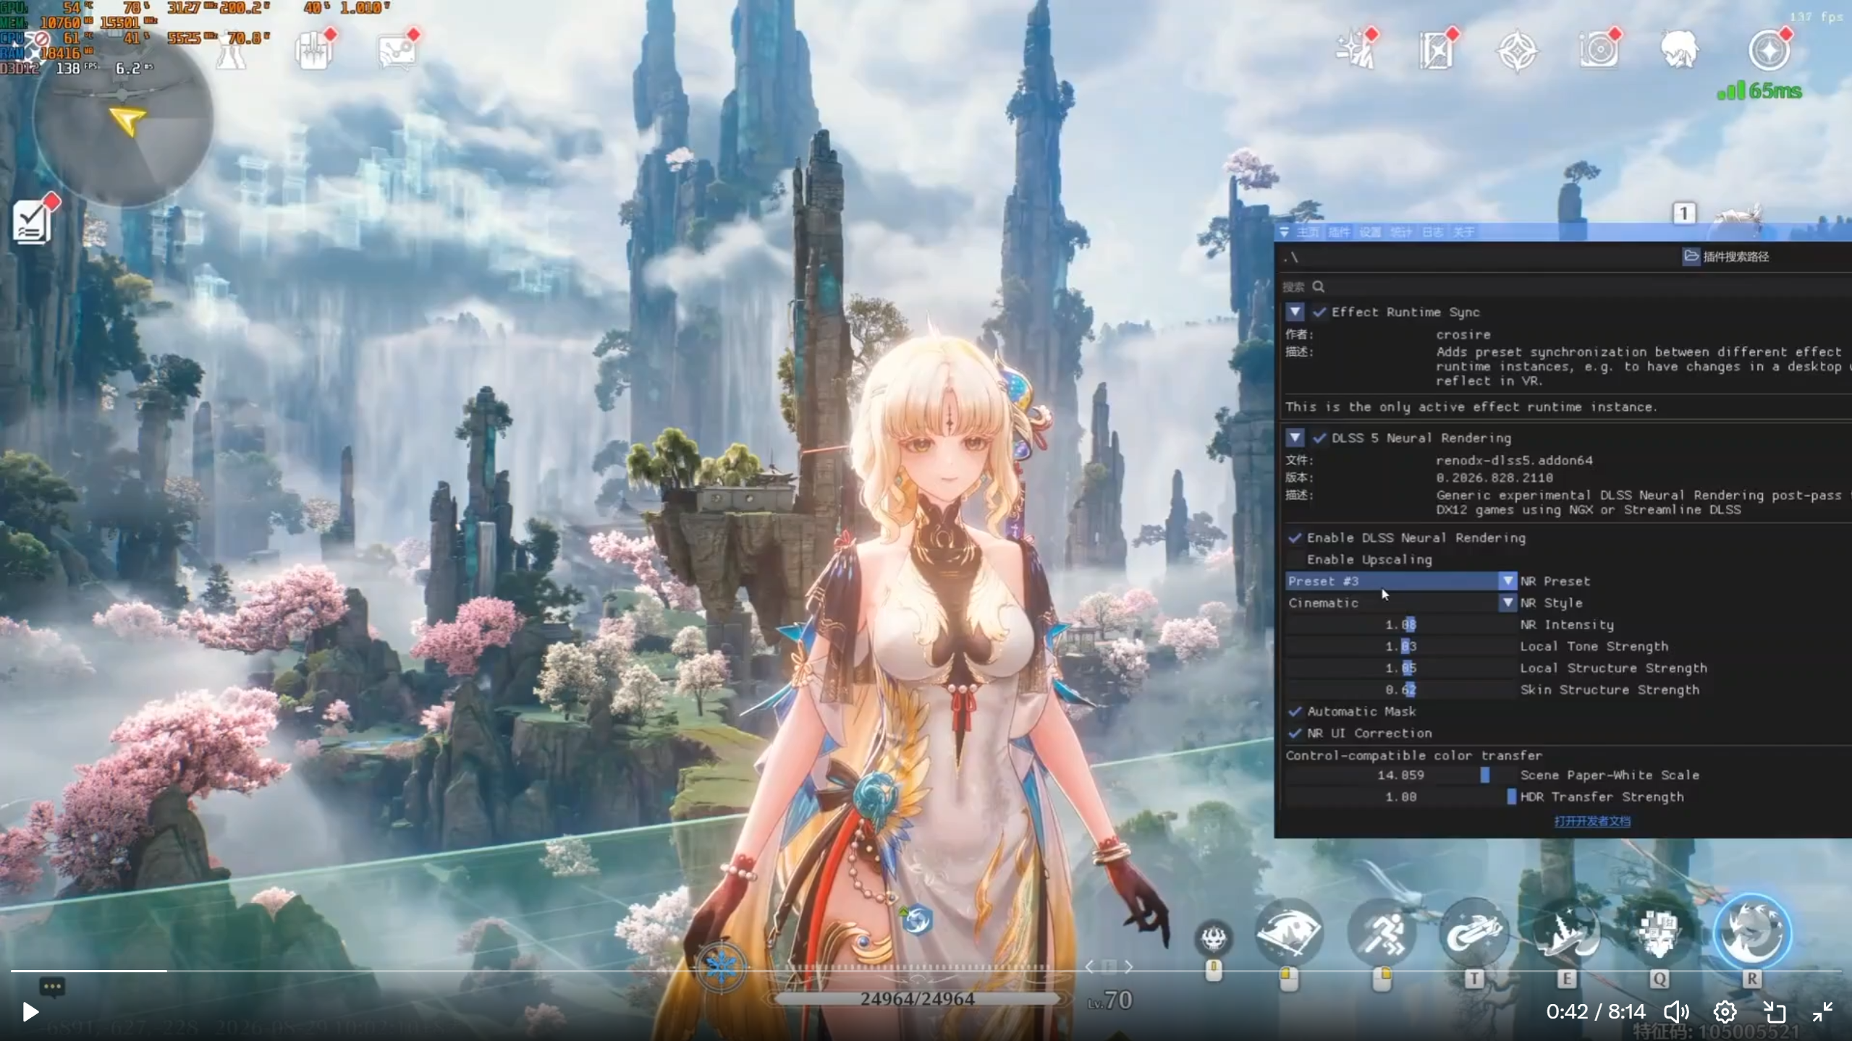
Task: Activate the skill bound to R key
Action: tap(1752, 932)
